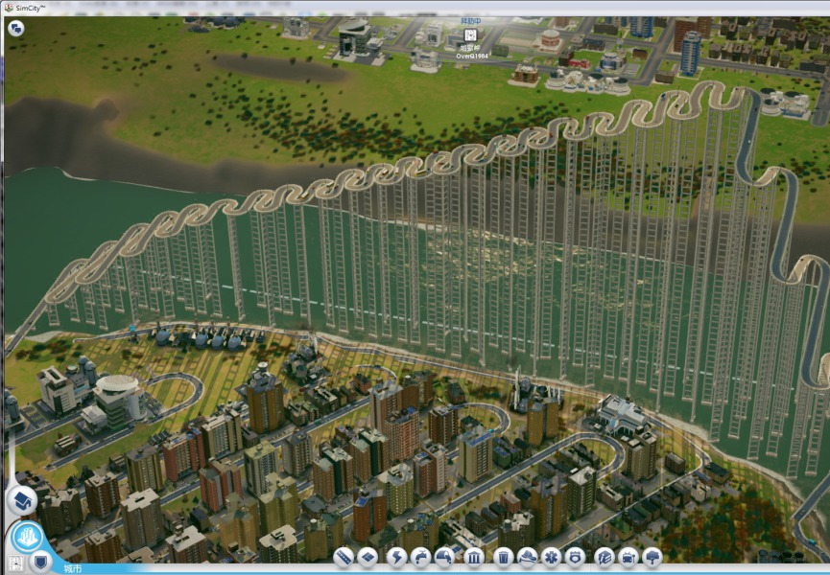Open the chat bubble icon

(x=16, y=28)
